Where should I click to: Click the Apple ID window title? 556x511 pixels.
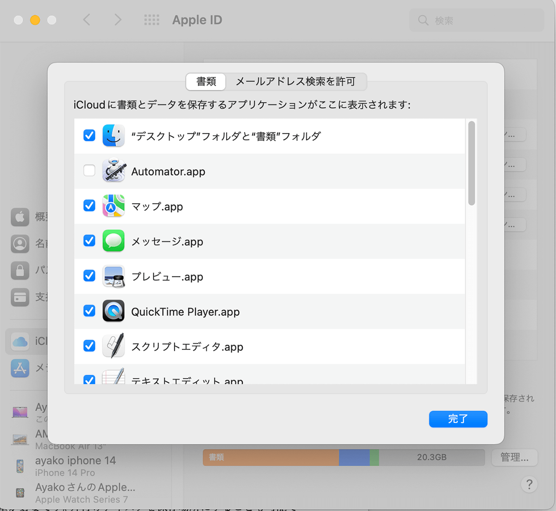point(197,20)
